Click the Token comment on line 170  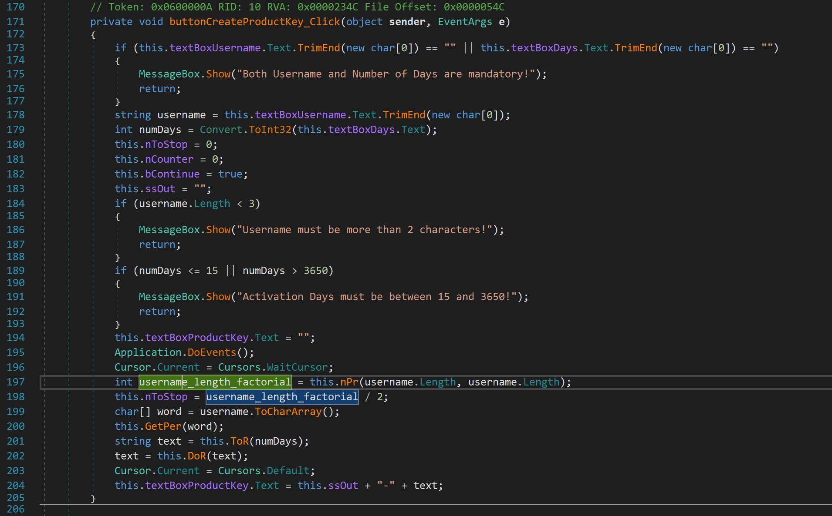298,7
